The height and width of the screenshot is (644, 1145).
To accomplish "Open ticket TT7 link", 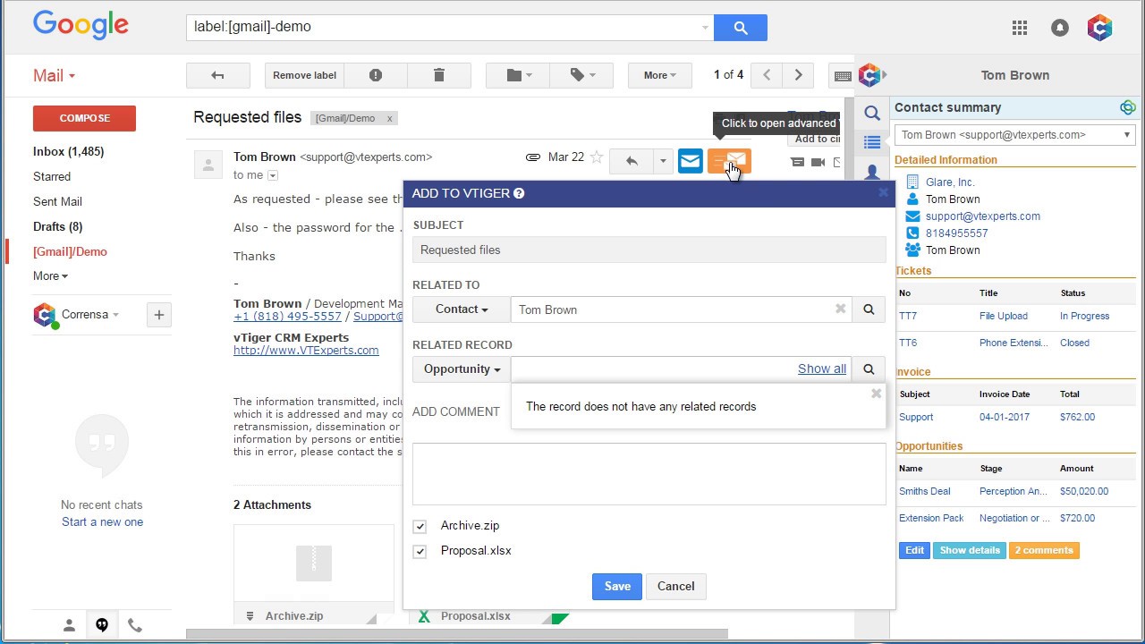I will pos(908,316).
